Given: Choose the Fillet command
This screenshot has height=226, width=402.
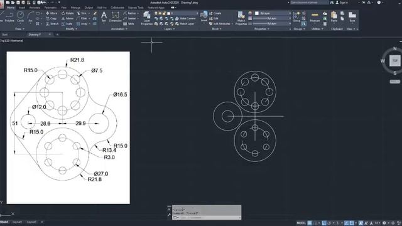Looking at the screenshot, I should point(82,18).
